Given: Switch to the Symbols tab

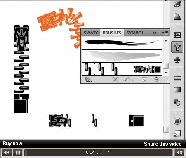Looking at the screenshot, I should point(135,33).
